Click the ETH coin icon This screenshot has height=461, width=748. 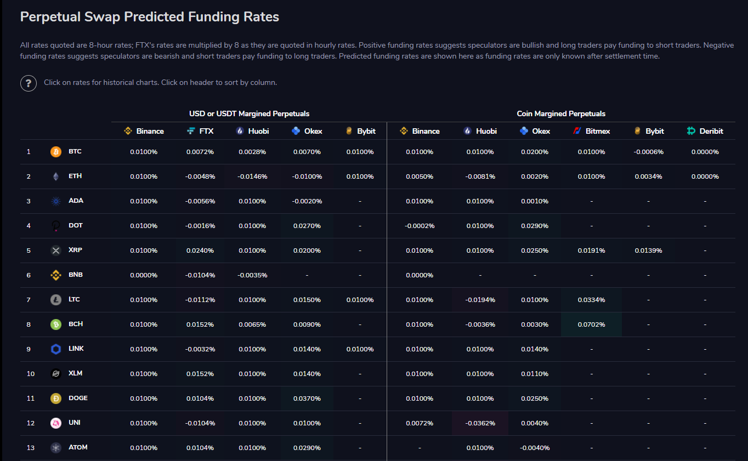pos(56,177)
